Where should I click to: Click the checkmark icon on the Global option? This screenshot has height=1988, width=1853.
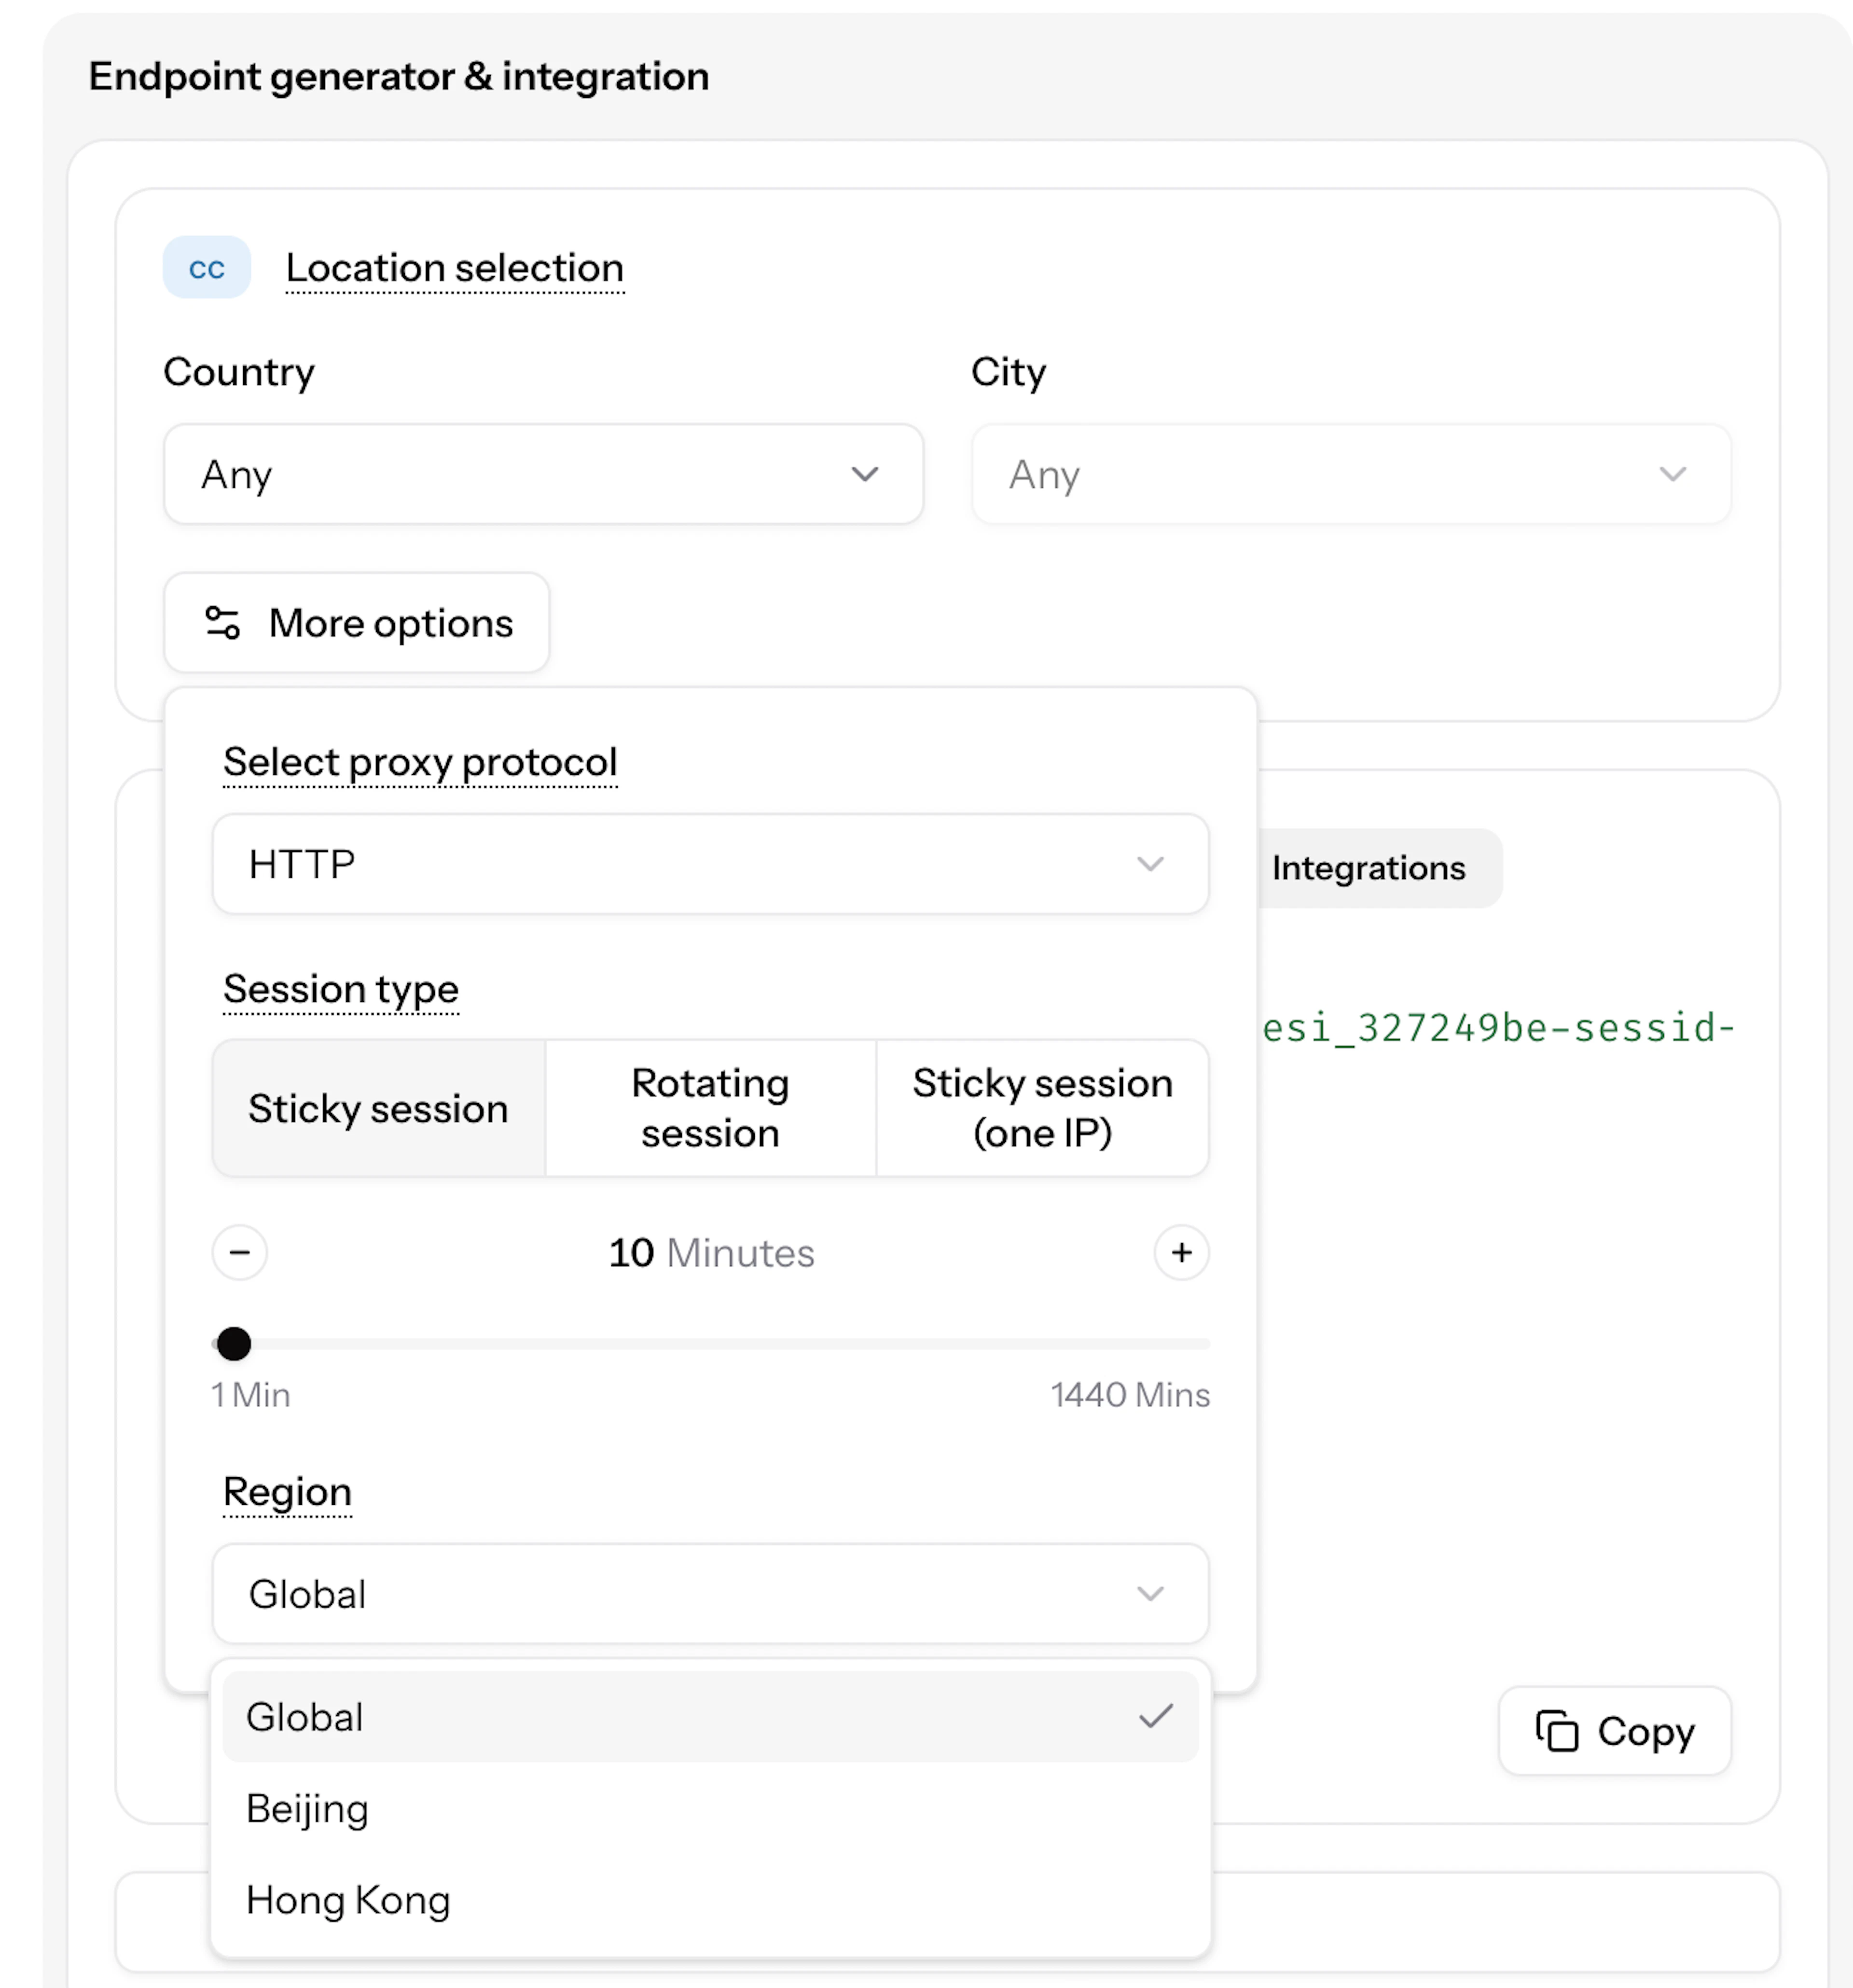1155,1717
